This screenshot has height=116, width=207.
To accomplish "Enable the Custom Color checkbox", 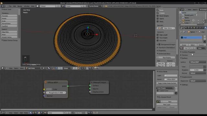I will 158,91.
